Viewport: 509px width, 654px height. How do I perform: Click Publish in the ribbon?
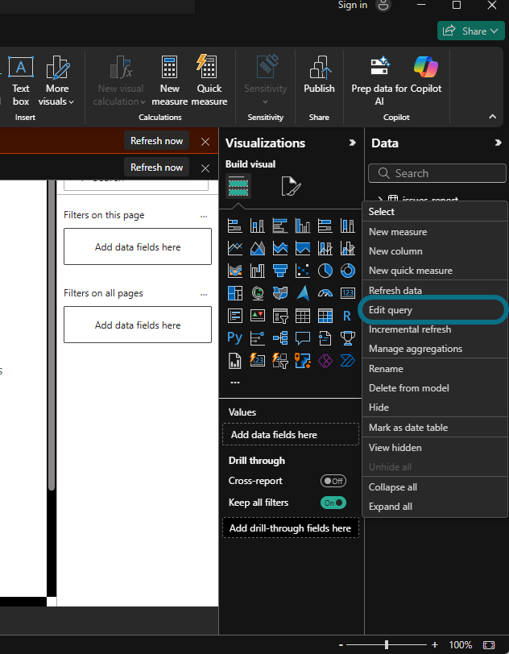[x=319, y=75]
